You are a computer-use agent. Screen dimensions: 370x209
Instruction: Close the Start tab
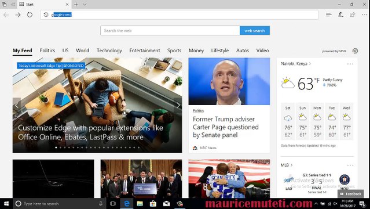point(67,4)
